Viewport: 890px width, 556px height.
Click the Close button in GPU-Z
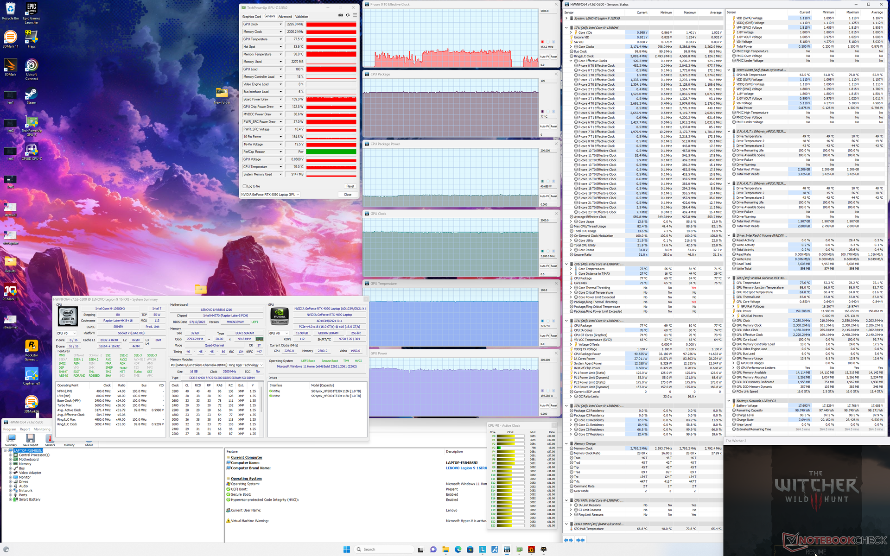tap(348, 195)
